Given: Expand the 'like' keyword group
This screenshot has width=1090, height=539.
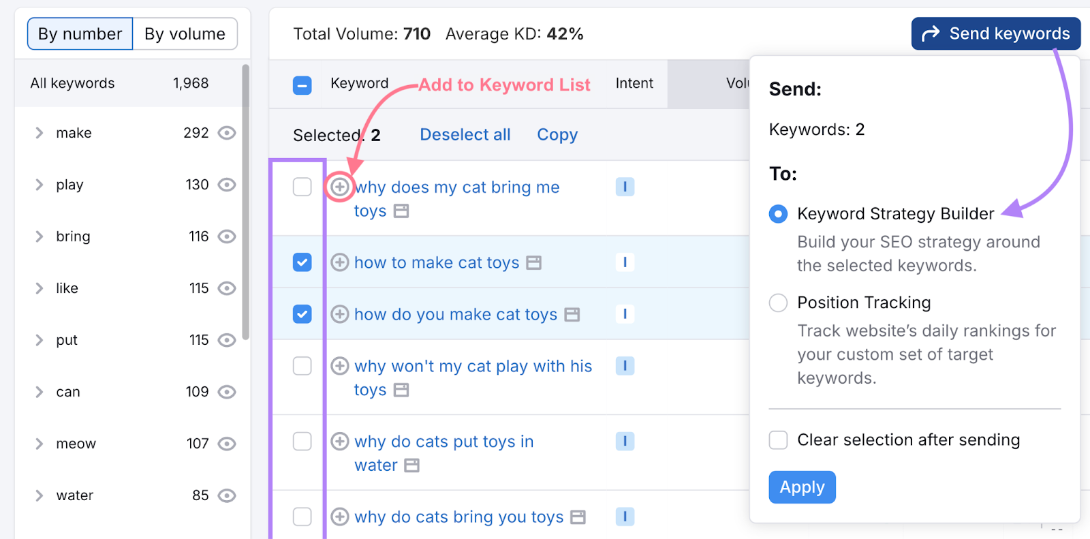Looking at the screenshot, I should [39, 288].
